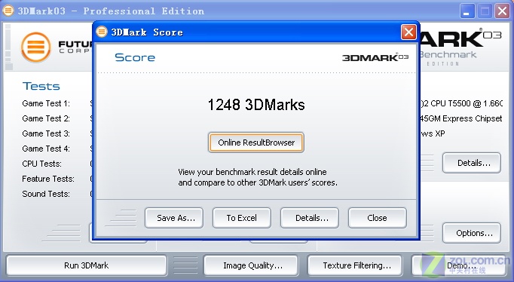This screenshot has width=514, height=282.
Task: Click the Futuremark orange logo
Action: coord(36,48)
